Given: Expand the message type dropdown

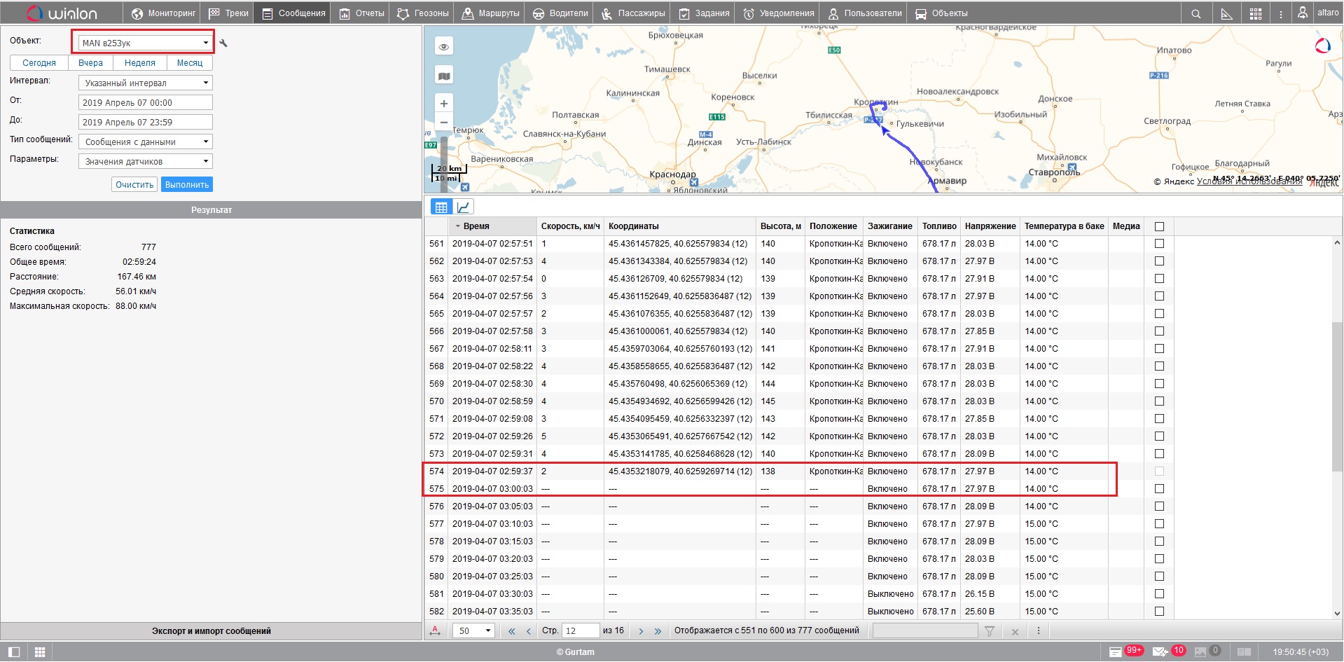Looking at the screenshot, I should [146, 142].
